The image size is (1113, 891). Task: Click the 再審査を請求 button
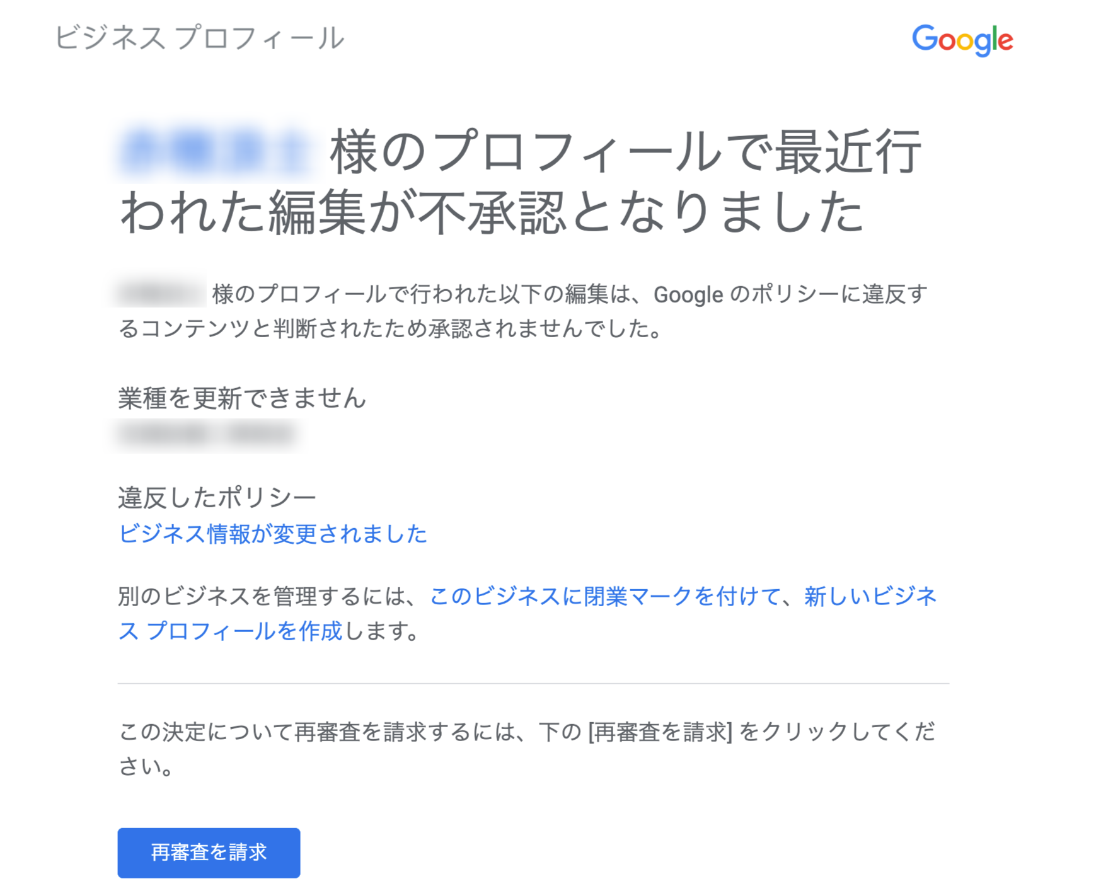pos(209,853)
